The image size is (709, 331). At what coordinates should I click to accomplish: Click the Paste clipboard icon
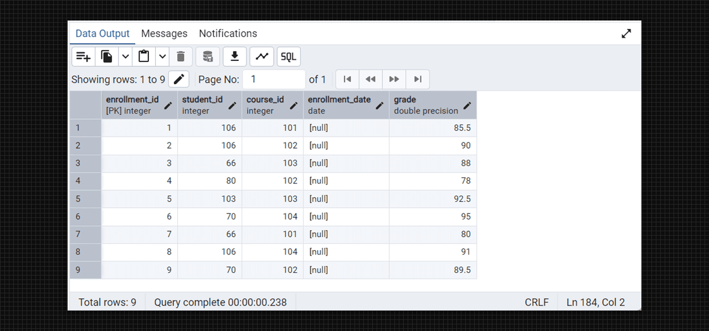pyautogui.click(x=144, y=57)
